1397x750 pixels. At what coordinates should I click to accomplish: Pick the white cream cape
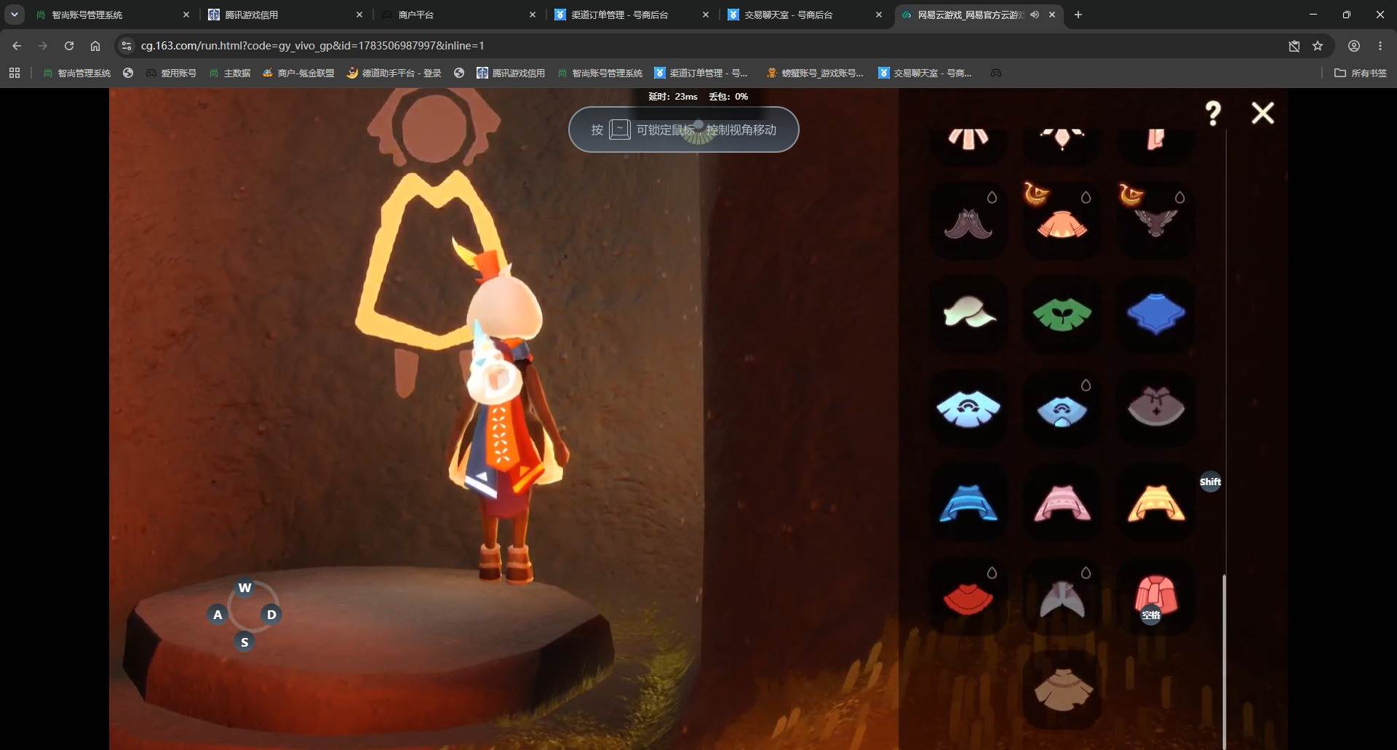[x=968, y=311]
